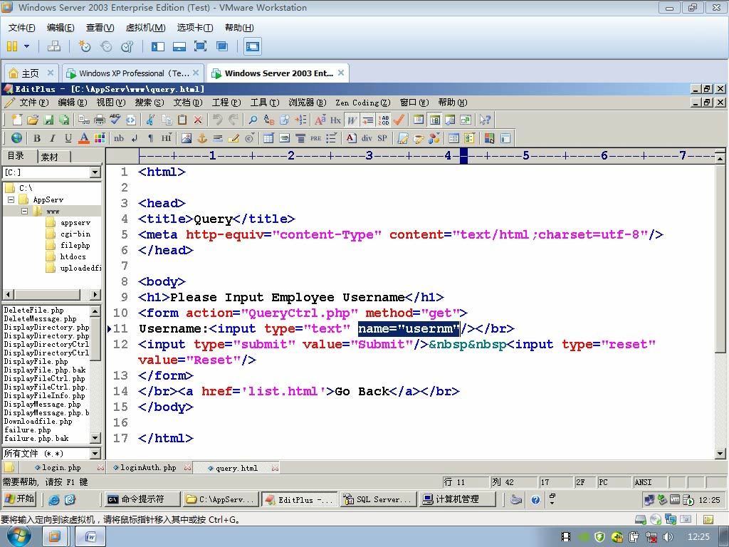This screenshot has height=547, width=729.
Task: Click the font color A icon
Action: pos(84,138)
